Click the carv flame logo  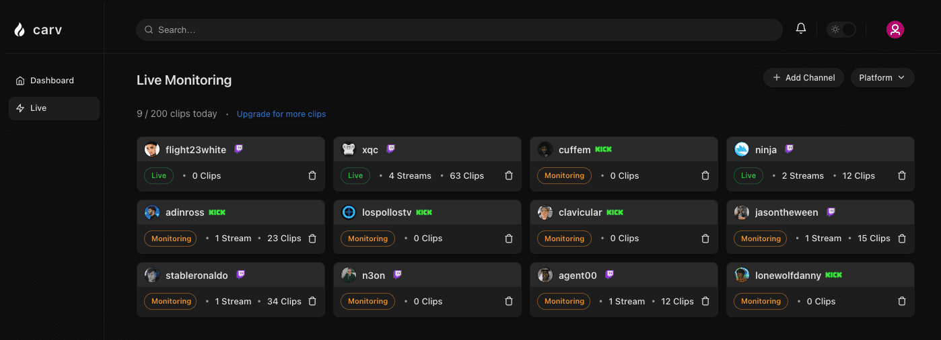[x=20, y=30]
